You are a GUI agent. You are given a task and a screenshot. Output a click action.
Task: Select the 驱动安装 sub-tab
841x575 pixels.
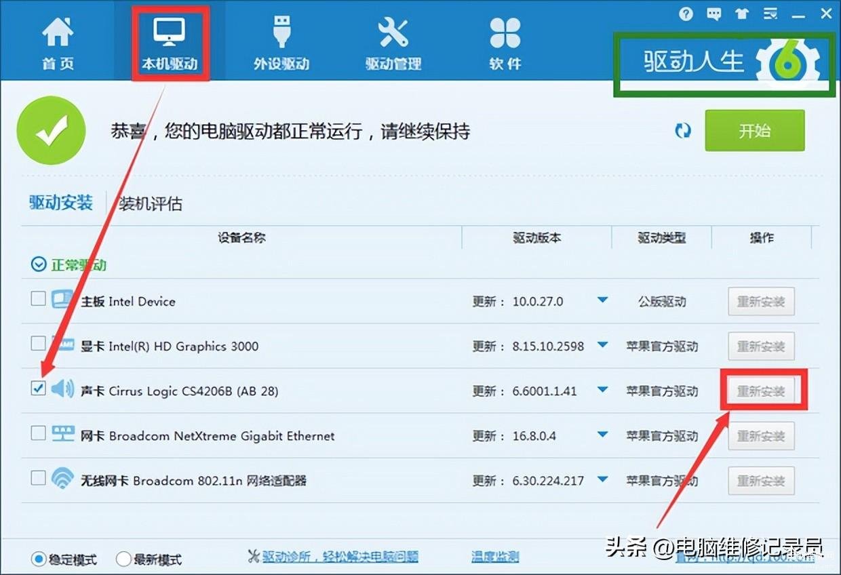coord(61,203)
